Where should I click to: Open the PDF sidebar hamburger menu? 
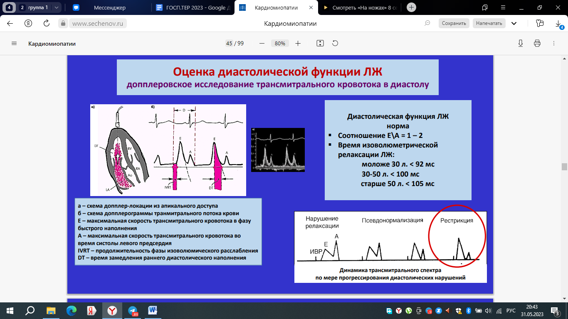(x=14, y=43)
